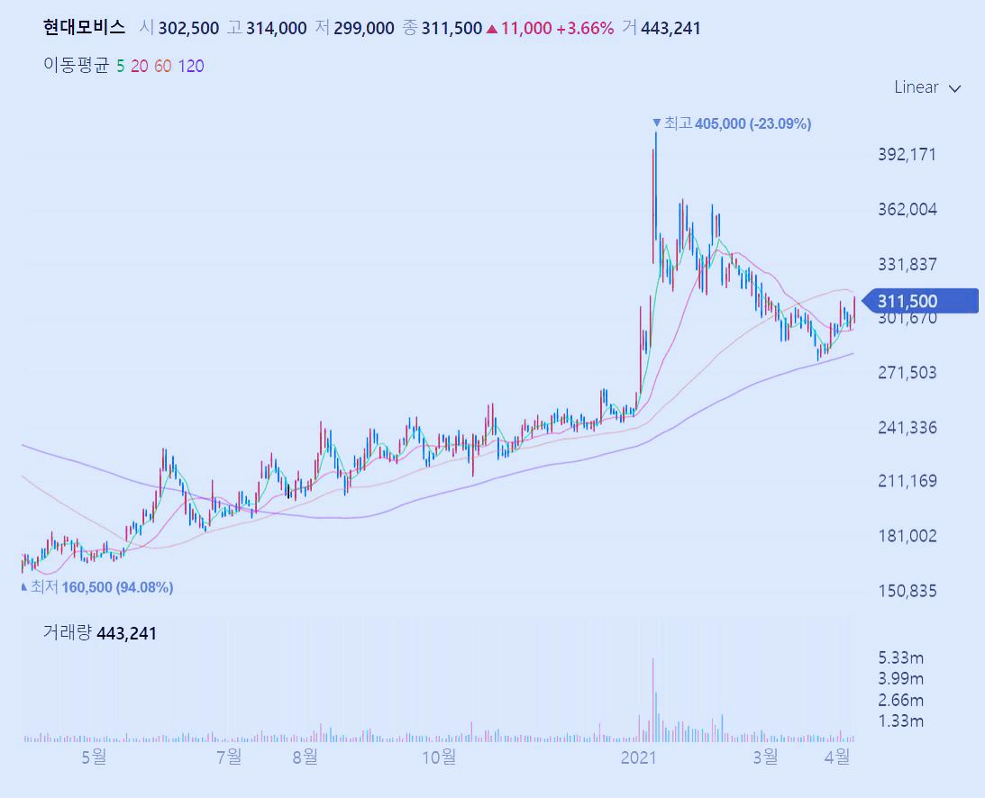
Task: Click the 331,837 price axis label
Action: (x=907, y=264)
